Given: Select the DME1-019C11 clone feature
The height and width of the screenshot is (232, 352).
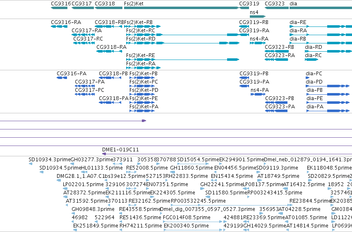Looking at the screenshot, I should pyautogui.click(x=227, y=154).
